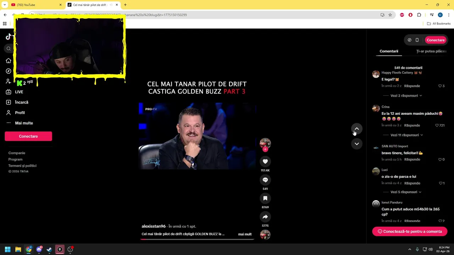Screen dimensions: 454x255
Task: Open Chrome three-dot menu
Action: pyautogui.click(x=449, y=15)
